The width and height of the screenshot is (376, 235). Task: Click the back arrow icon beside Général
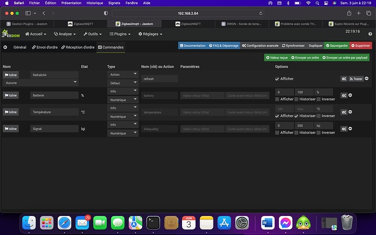tap(5, 47)
